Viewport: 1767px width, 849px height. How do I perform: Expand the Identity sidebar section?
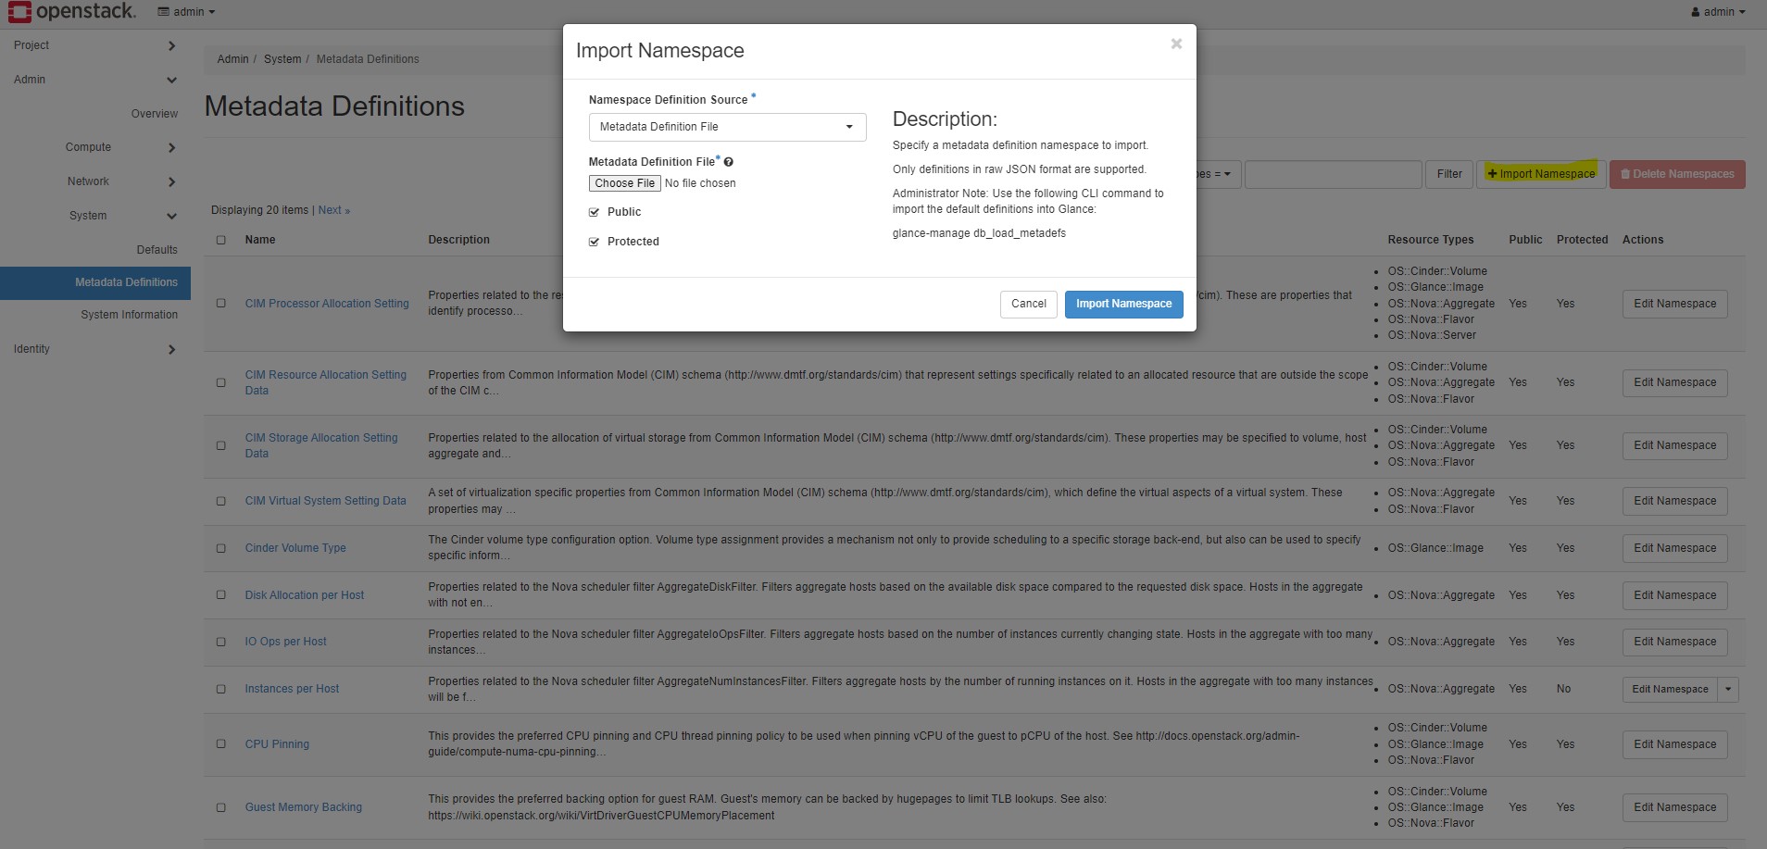pos(95,349)
